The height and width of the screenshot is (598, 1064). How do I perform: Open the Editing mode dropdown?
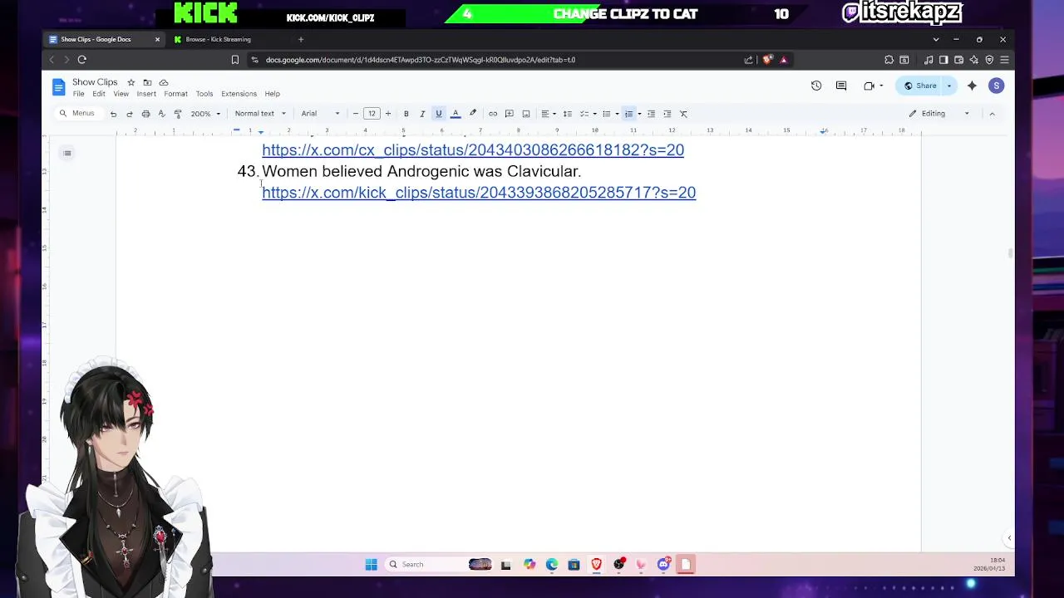938,114
